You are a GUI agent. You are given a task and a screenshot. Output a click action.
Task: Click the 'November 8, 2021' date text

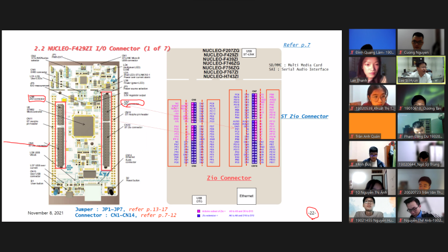coord(45,213)
